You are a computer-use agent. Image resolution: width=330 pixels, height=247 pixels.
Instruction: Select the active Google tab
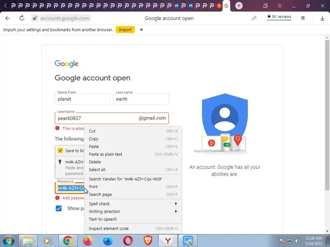tap(226, 6)
